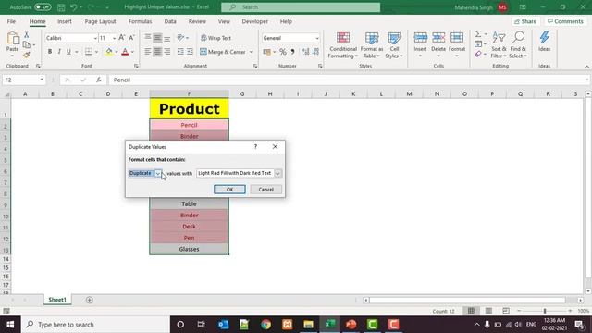Toggle the AutoSave switch
The width and height of the screenshot is (592, 333).
click(x=43, y=7)
